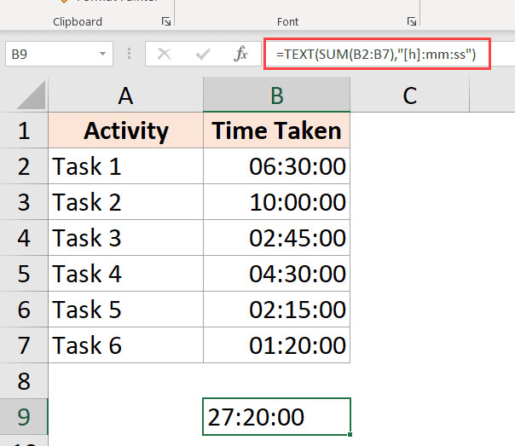Open the Clipboard group dialog launcher
Screen dimensions: 515x446
(x=166, y=21)
